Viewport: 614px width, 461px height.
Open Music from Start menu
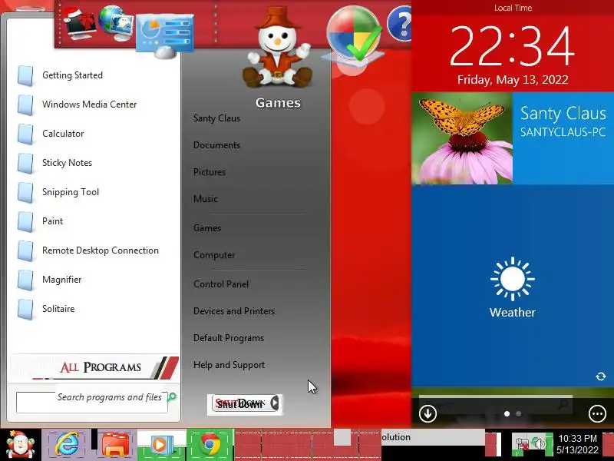click(205, 199)
